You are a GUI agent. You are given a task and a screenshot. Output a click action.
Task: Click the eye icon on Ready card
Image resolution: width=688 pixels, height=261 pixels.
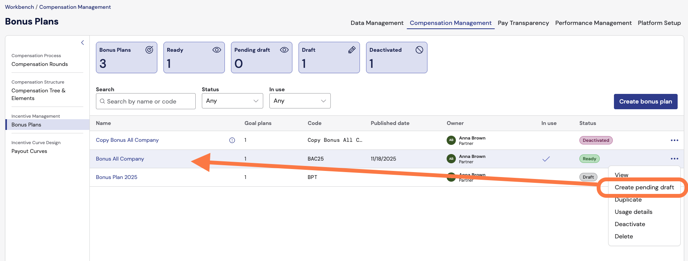point(217,50)
